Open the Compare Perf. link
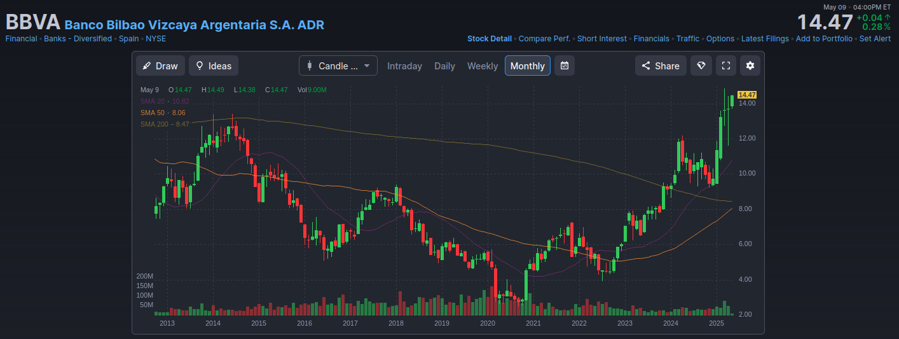Viewport: 899px width, 339px height. coord(544,39)
